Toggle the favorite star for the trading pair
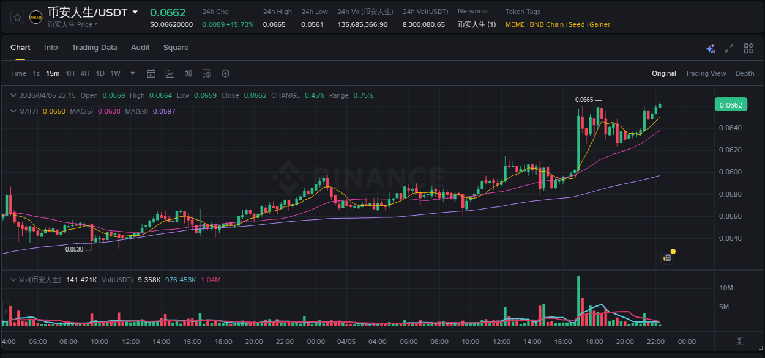This screenshot has width=765, height=358. (x=17, y=17)
